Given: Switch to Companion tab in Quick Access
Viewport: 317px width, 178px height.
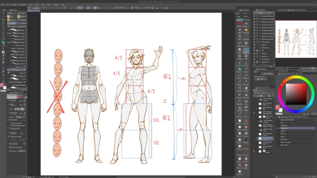Looking at the screenshot, I should pos(247,20).
